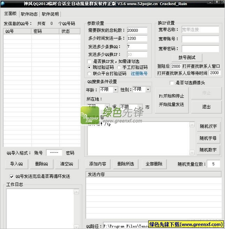Open the 市 city dropdown

[x=140, y=107]
